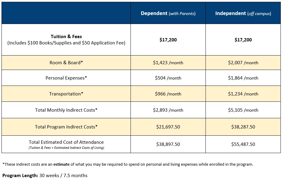Click the Dependent $17,200 tuition cell
Screen dimensions: 282x181
point(168,40)
